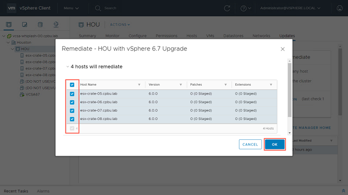This screenshot has width=348, height=195.
Task: Select esx-crate-05 in the inventory tree
Action: tap(40, 55)
